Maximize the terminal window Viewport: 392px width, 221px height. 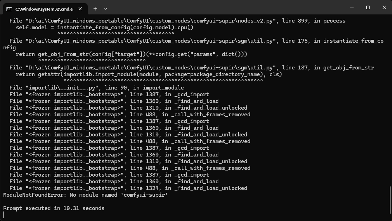(x=368, y=7)
